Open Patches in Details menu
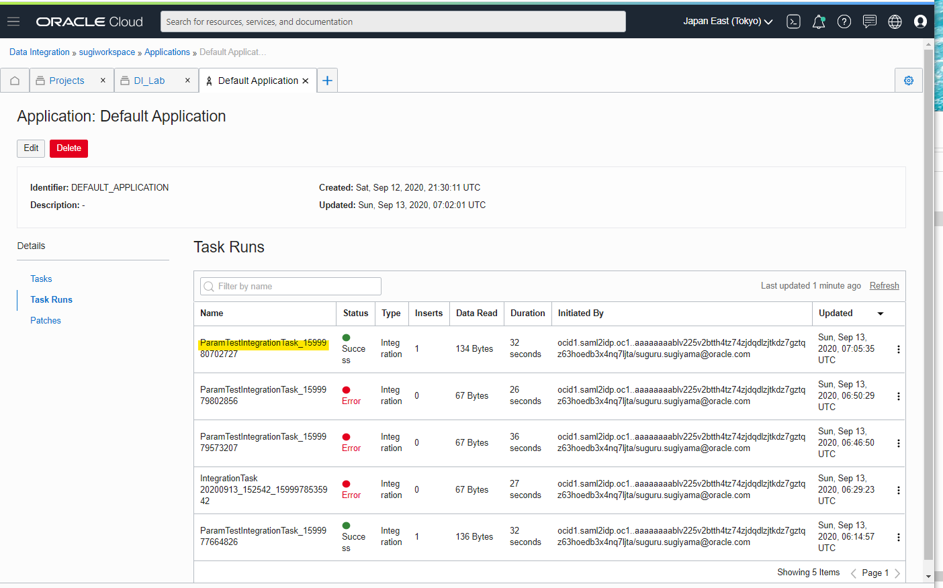The image size is (943, 588). (46, 320)
